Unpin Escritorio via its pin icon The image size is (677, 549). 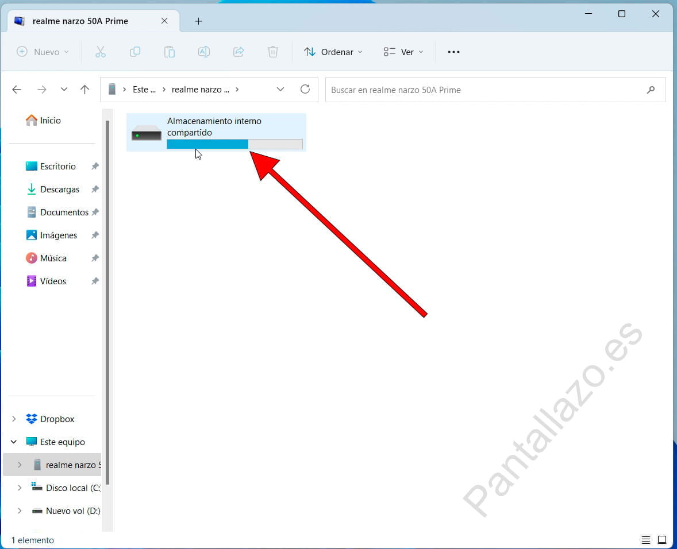tap(95, 166)
